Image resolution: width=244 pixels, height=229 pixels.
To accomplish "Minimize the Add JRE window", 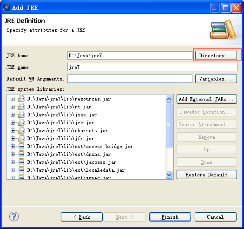I will 215,7.
